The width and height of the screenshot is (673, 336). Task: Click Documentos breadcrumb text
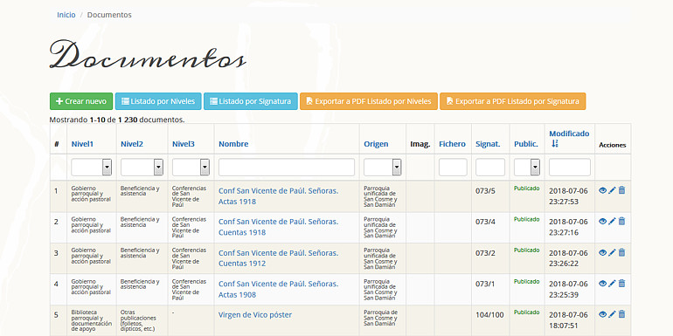[109, 15]
